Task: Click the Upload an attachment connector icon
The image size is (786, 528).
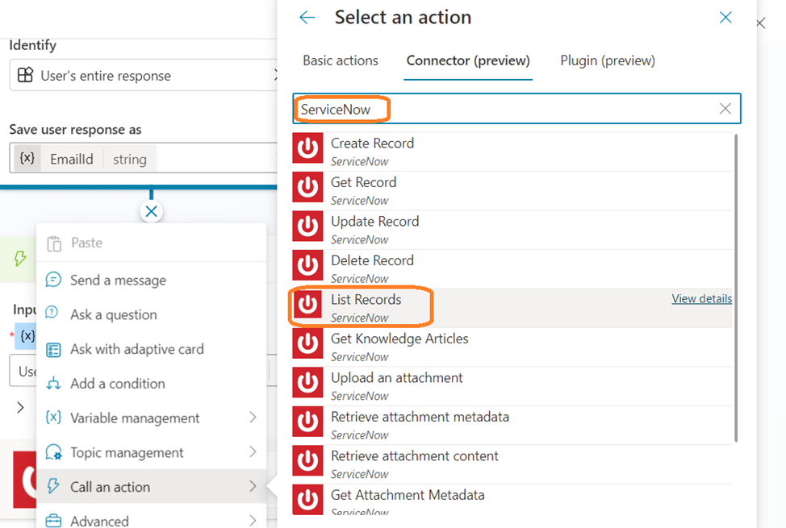Action: (x=307, y=385)
